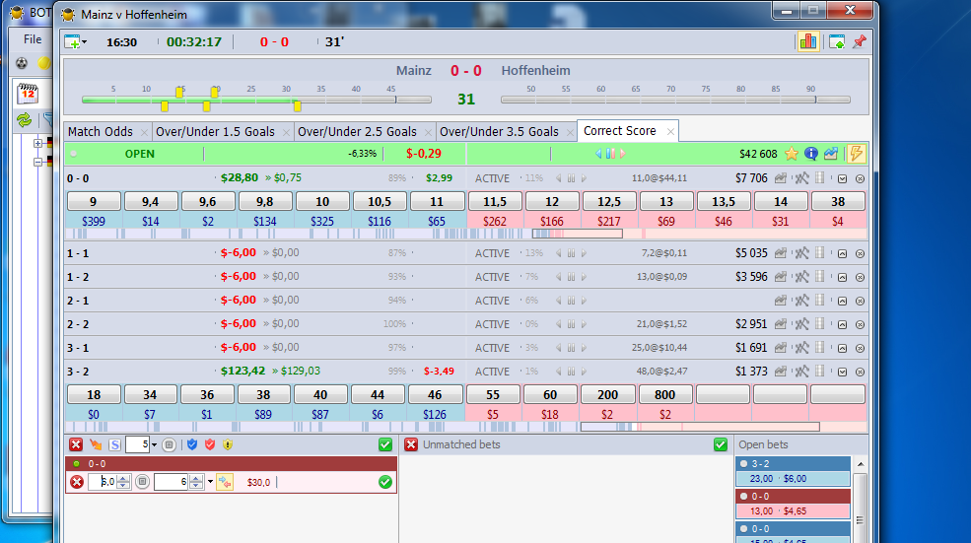Click the orange arrow bet slip icon
Screen dimensions: 971x543
click(x=96, y=444)
